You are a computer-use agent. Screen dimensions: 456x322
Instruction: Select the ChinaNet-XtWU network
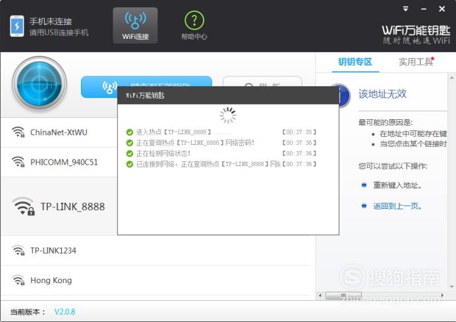(59, 132)
